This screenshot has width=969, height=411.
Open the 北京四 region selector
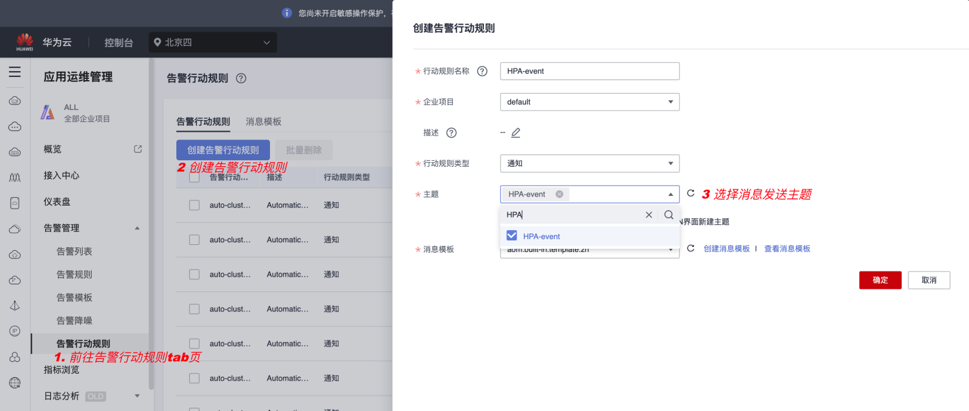[x=213, y=43]
